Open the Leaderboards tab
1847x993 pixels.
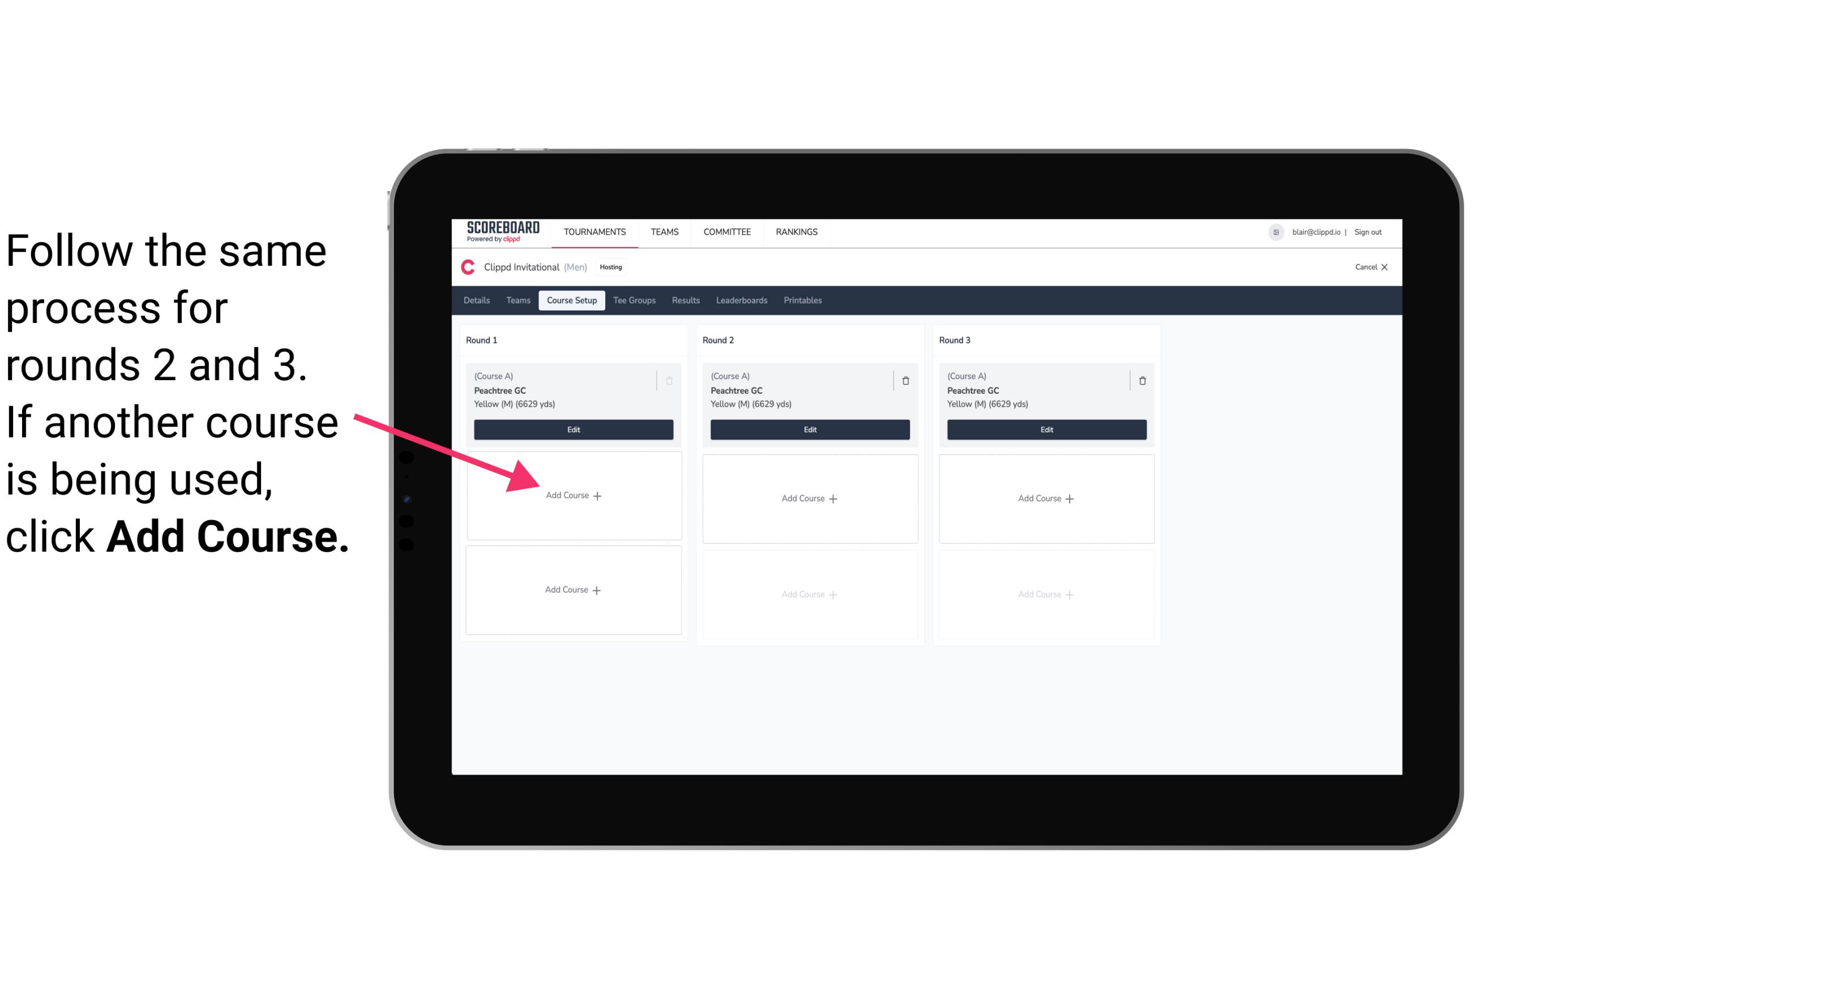click(x=741, y=301)
